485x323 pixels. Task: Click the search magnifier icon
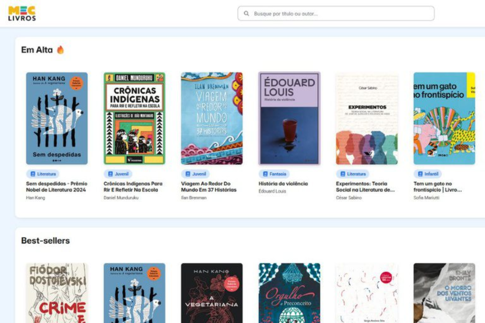pyautogui.click(x=247, y=13)
